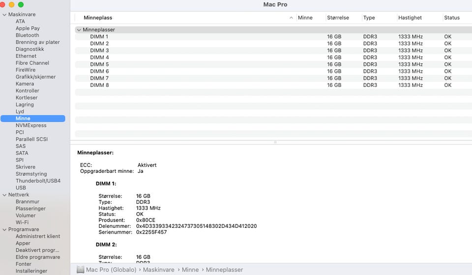
Task: Show Grafikk/skjermer details
Action: coord(35,77)
